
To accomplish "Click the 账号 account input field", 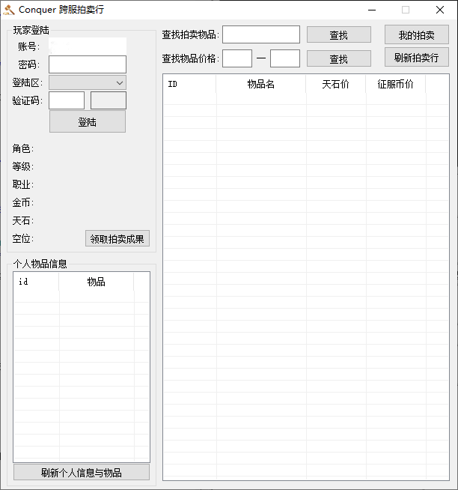I will click(x=88, y=46).
